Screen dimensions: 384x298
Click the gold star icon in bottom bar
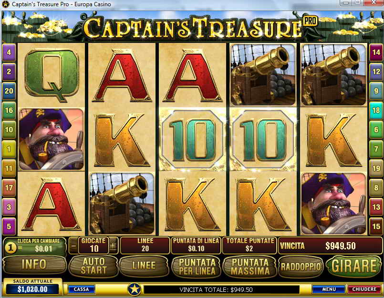click(x=135, y=289)
